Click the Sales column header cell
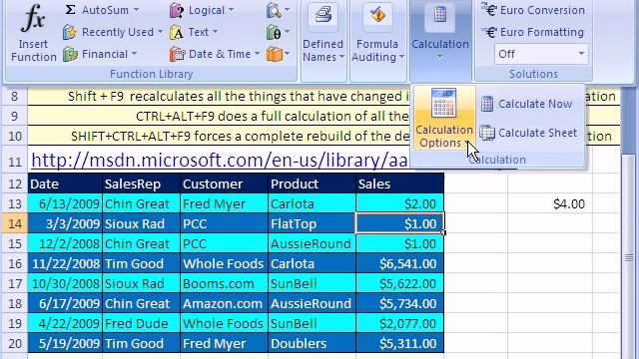 (400, 183)
